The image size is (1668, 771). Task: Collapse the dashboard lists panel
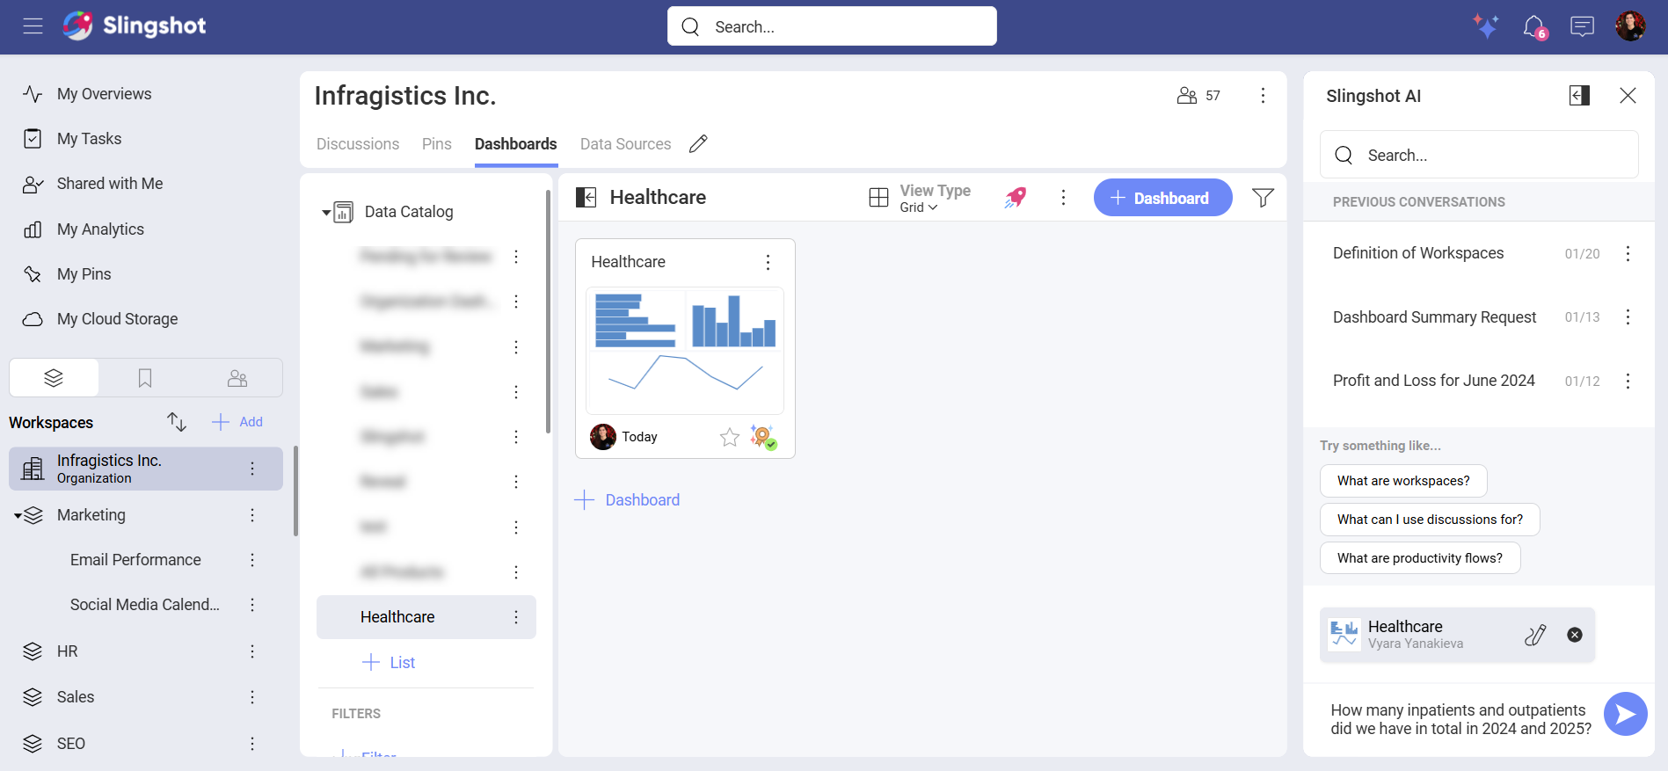tap(586, 198)
